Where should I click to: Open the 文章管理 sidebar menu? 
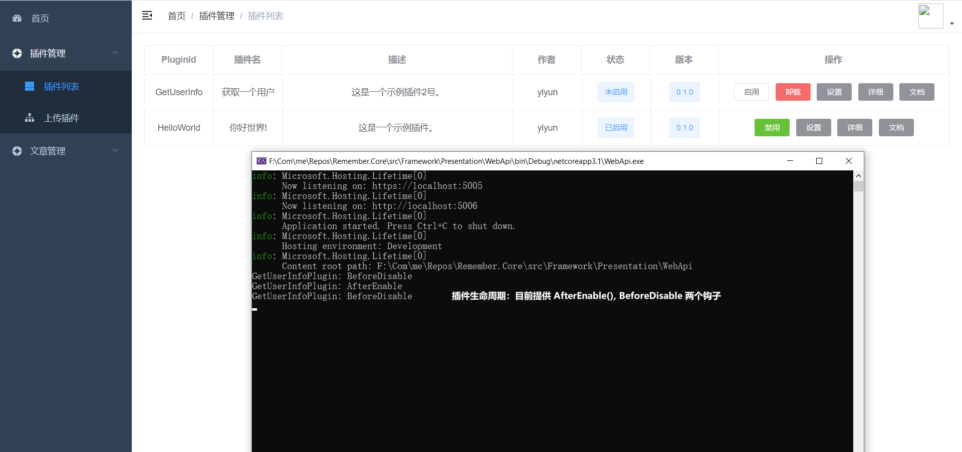pyautogui.click(x=66, y=151)
